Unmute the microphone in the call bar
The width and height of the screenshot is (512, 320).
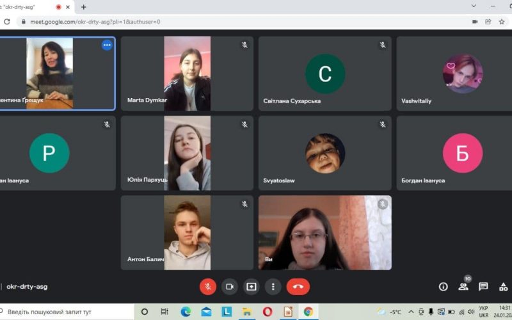click(208, 287)
